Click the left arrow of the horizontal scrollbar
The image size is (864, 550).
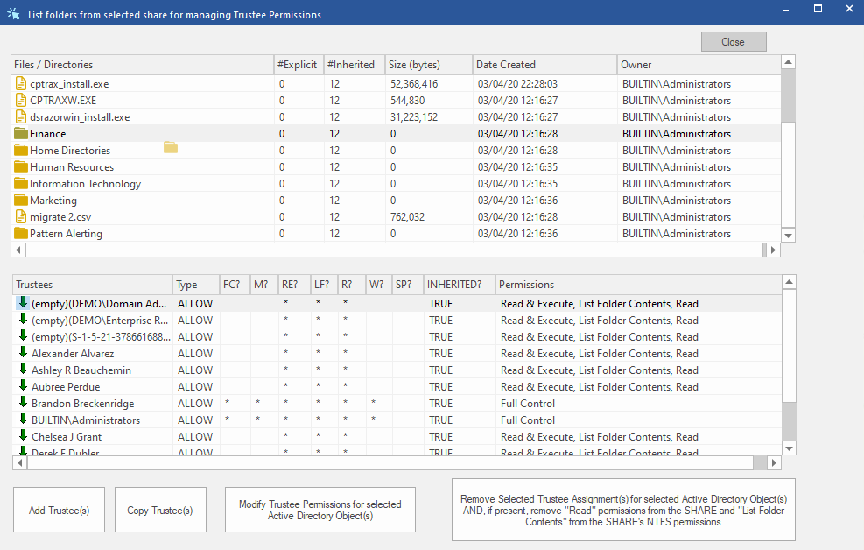pyautogui.click(x=18, y=250)
